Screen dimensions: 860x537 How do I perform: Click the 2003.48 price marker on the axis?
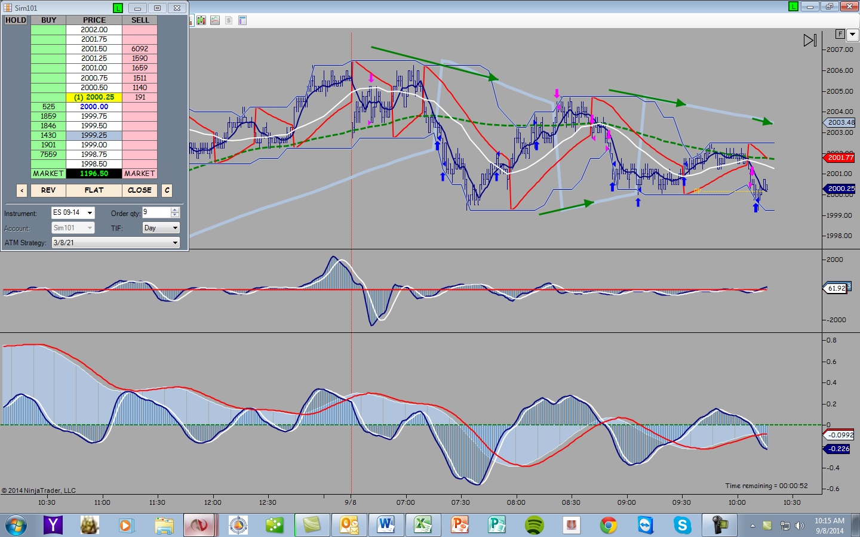(840, 122)
